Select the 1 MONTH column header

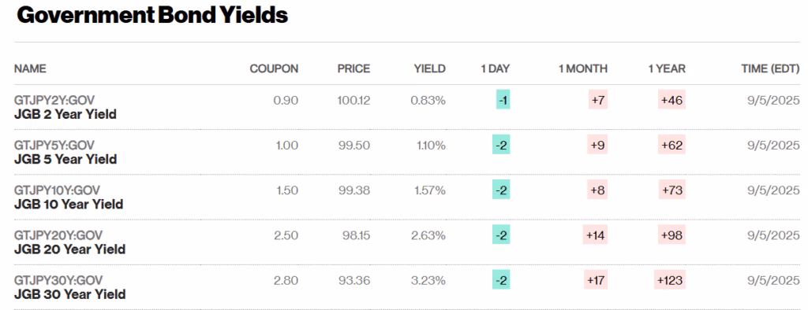[583, 69]
